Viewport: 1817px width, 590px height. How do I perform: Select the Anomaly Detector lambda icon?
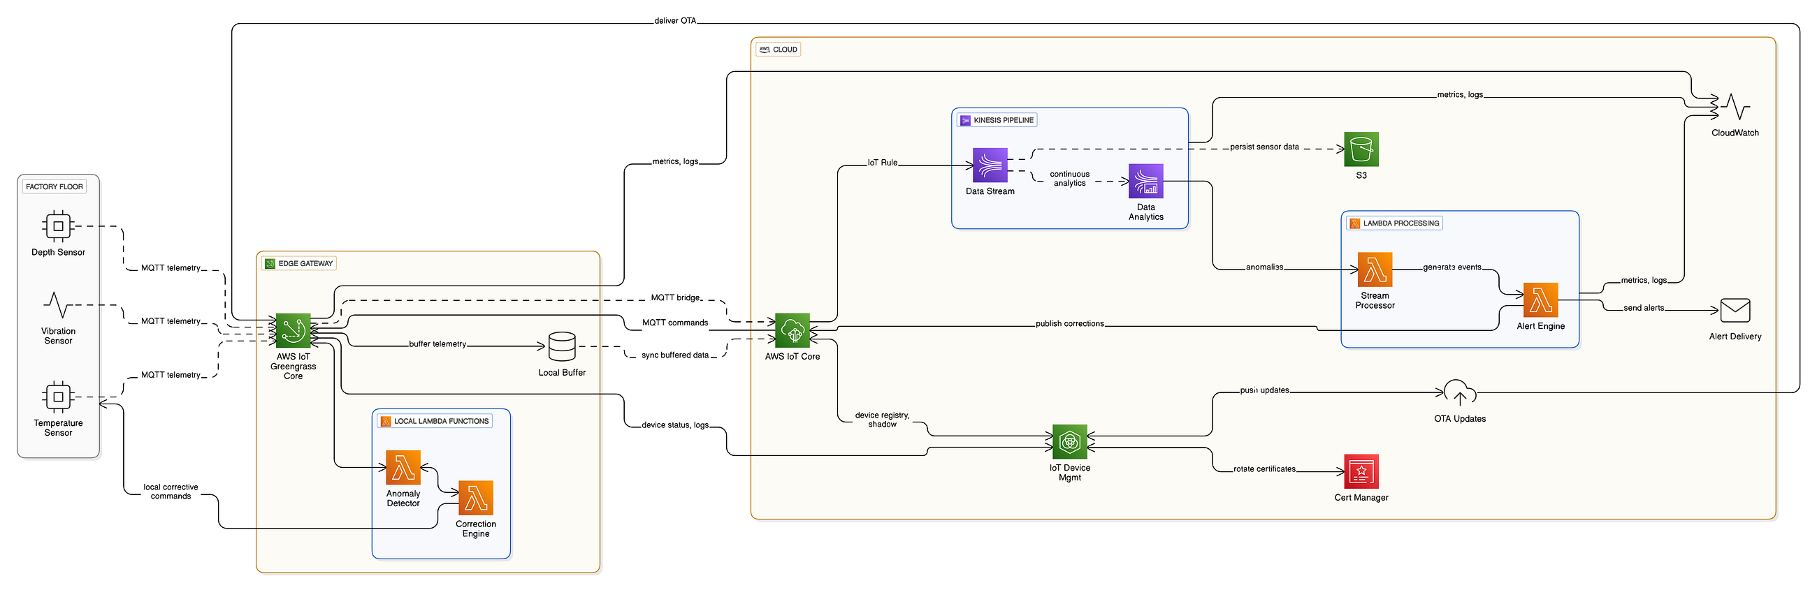pos(403,468)
